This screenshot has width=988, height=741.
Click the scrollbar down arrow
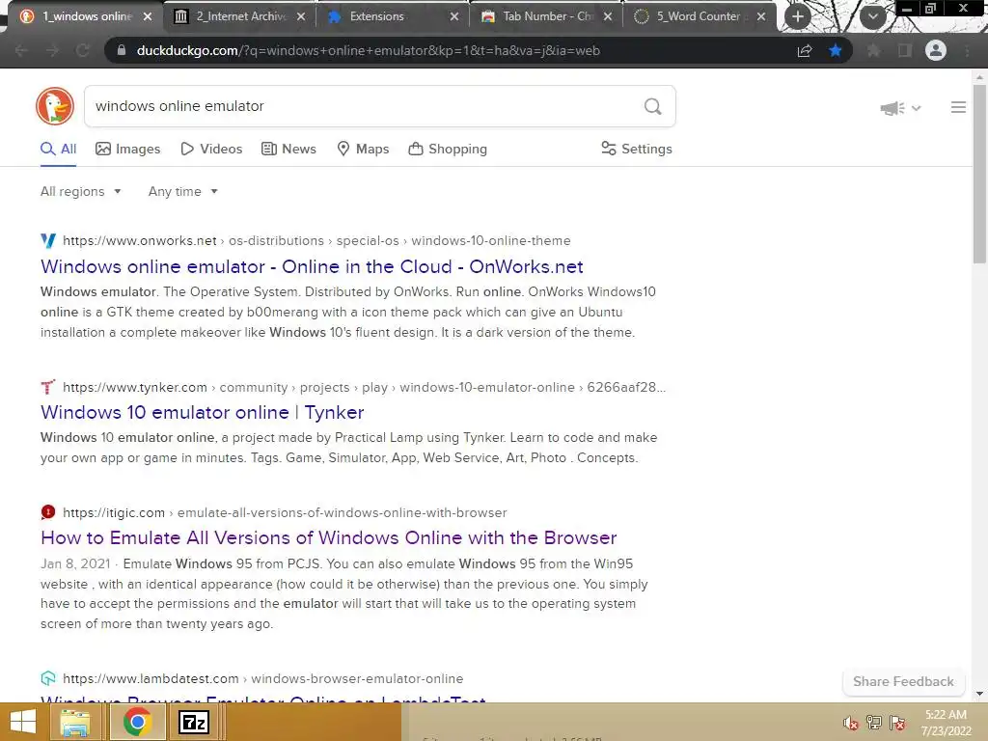(979, 695)
